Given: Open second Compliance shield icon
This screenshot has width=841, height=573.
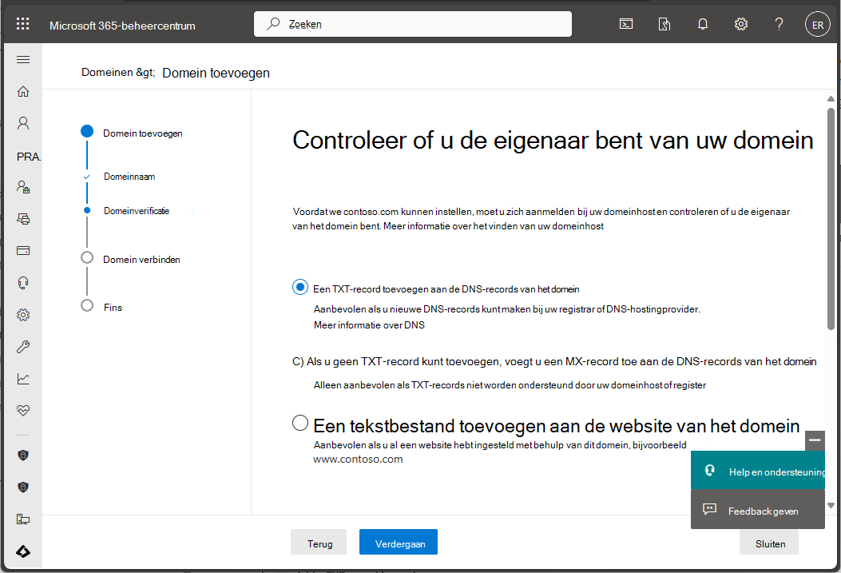Looking at the screenshot, I should (x=23, y=487).
